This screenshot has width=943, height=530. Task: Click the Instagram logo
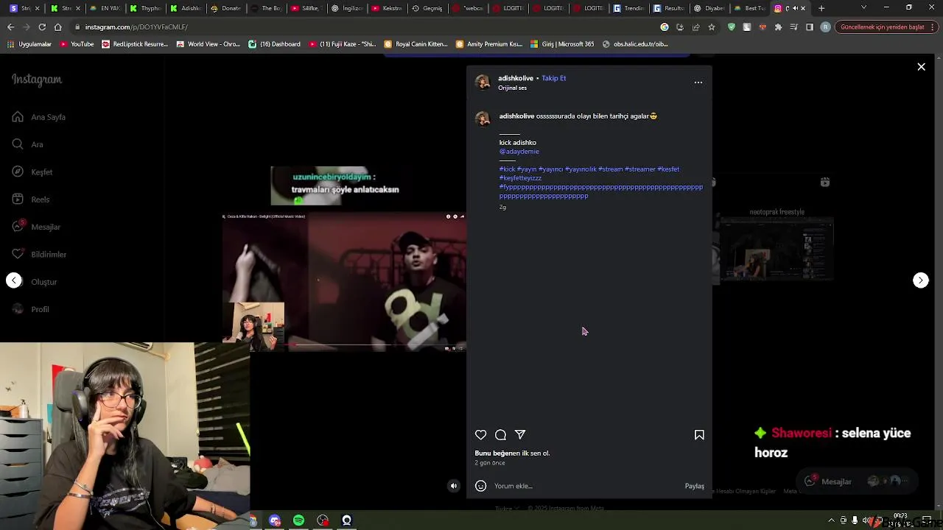pos(37,79)
